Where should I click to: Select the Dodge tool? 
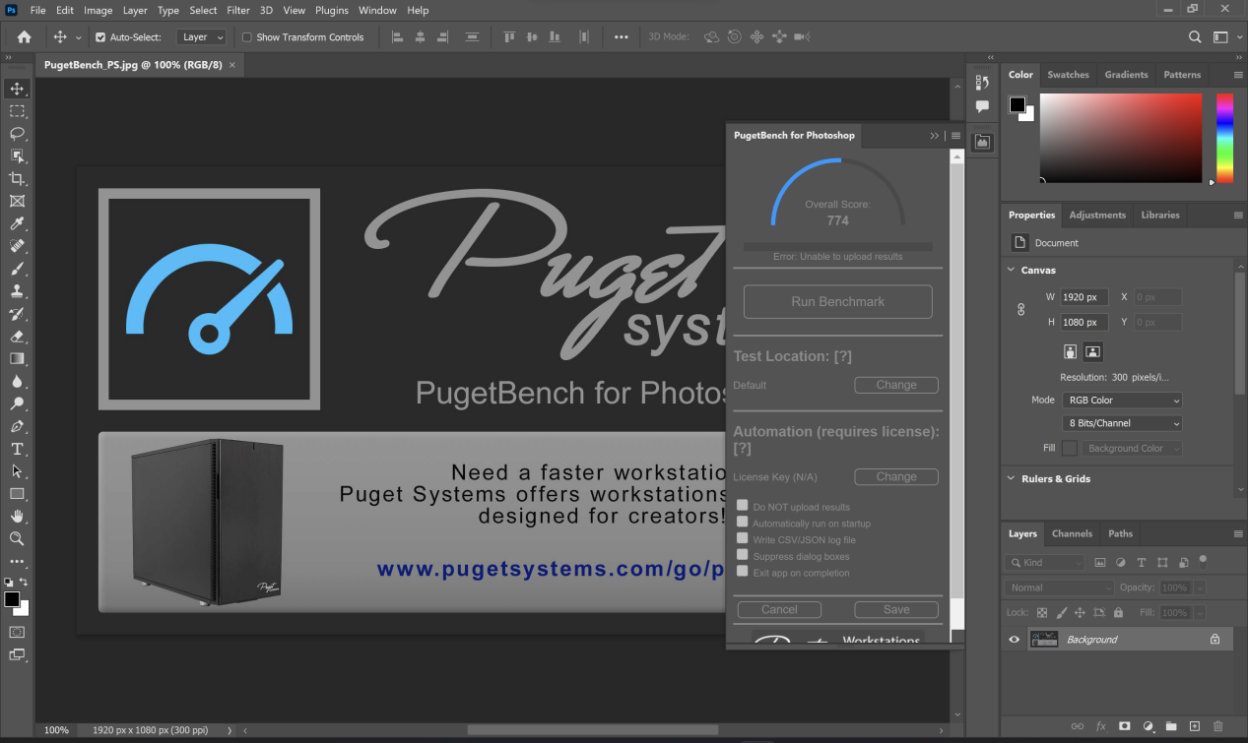17,404
